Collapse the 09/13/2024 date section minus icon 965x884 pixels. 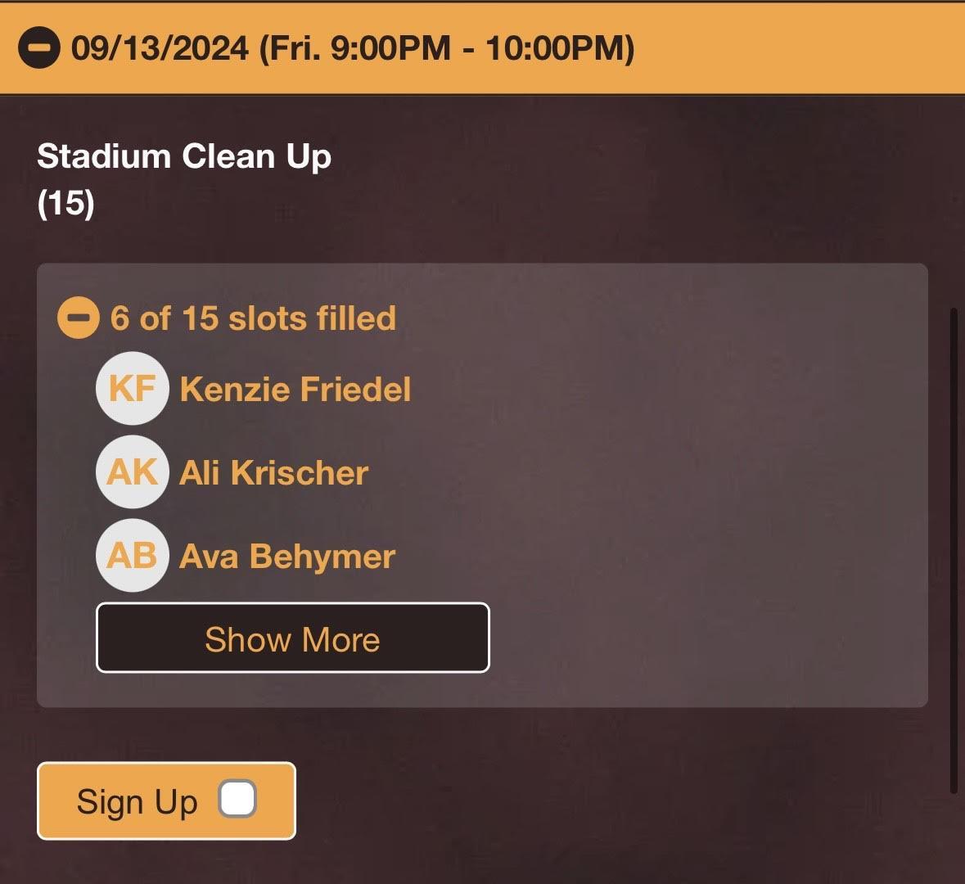38,47
